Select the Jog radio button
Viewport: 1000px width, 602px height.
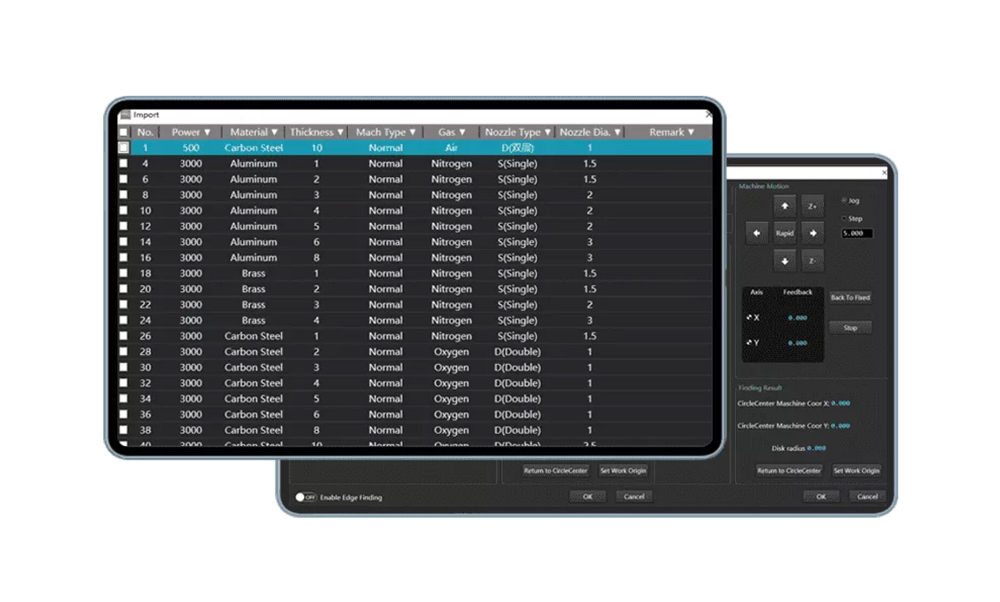tap(844, 200)
